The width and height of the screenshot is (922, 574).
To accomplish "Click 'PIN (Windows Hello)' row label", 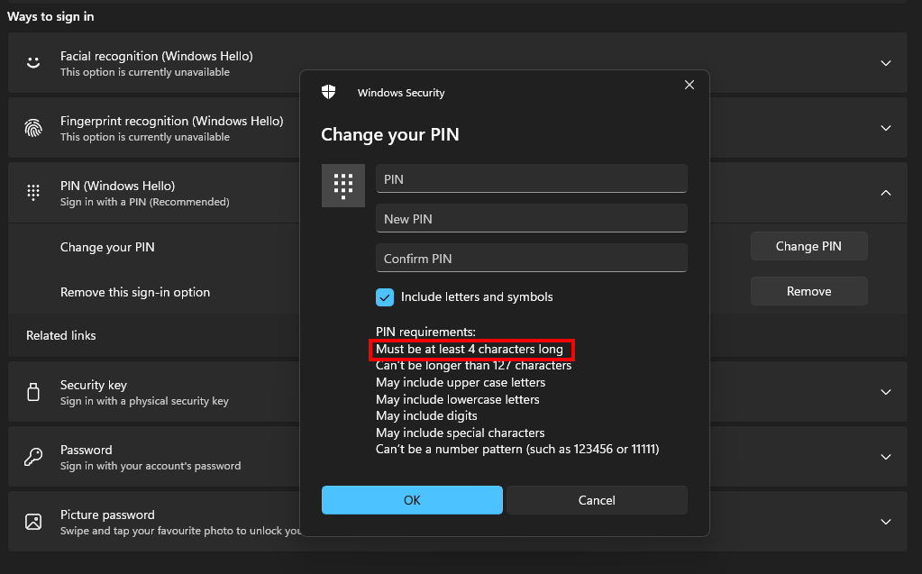I will point(117,186).
